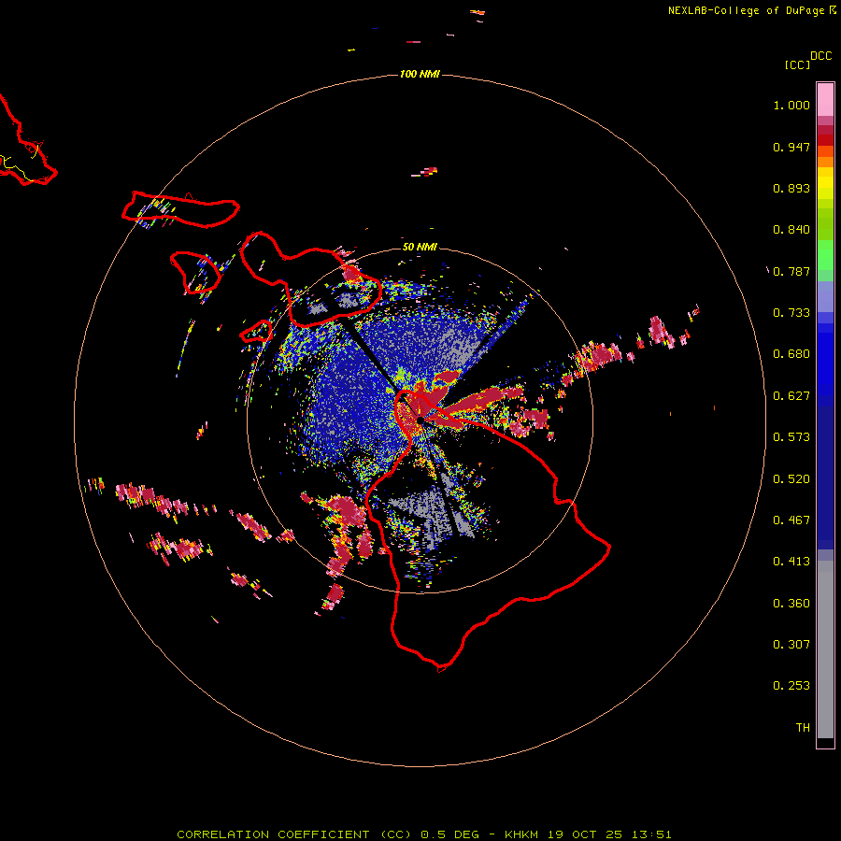Viewport: 841px width, 841px height.
Task: Click the Correlation Coefficient KHKM caption text
Action: (423, 834)
